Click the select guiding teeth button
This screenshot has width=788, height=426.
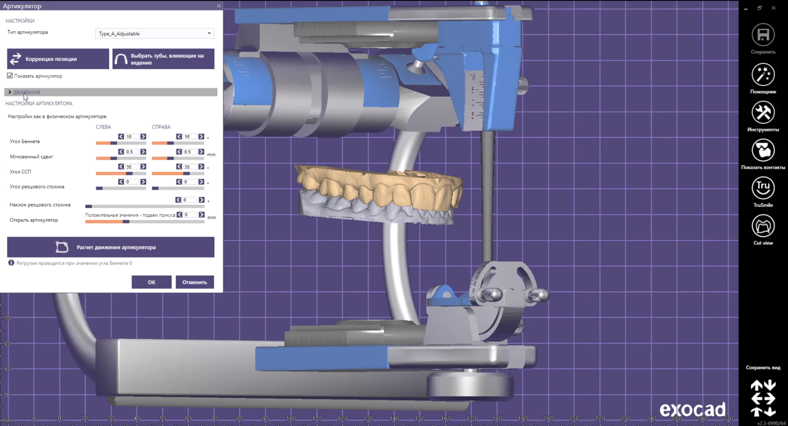click(x=163, y=59)
